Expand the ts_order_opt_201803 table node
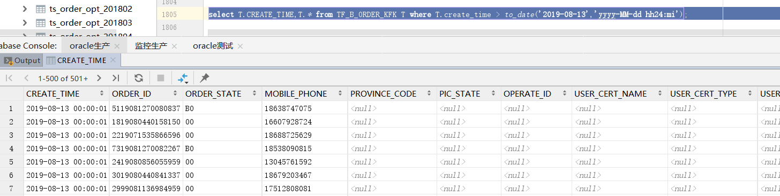780x196 pixels. tap(25, 23)
